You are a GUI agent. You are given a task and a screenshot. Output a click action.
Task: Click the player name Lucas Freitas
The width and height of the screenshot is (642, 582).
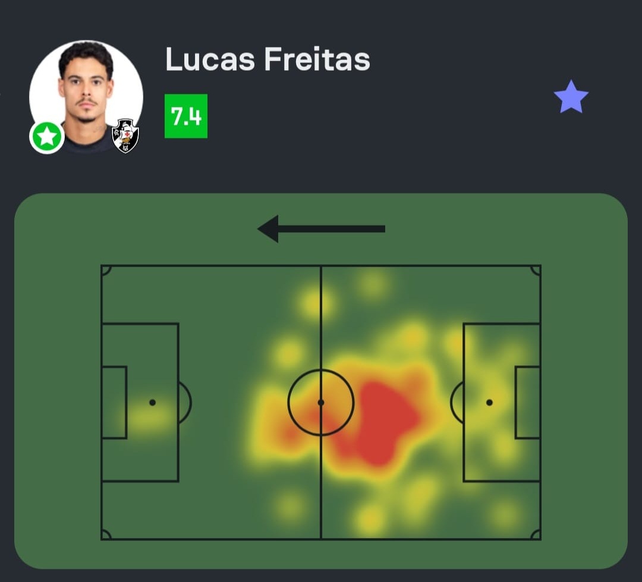(267, 59)
